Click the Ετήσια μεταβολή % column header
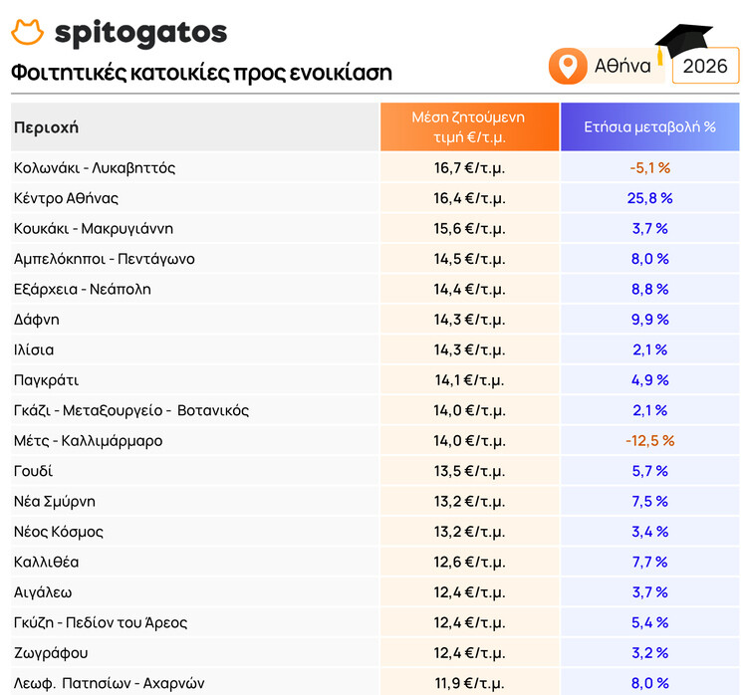745x695 pixels. tap(650, 126)
